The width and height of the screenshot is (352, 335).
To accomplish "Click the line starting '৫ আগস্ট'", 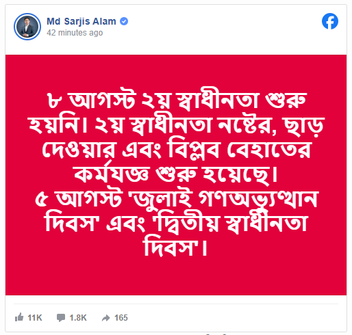I will tap(176, 200).
